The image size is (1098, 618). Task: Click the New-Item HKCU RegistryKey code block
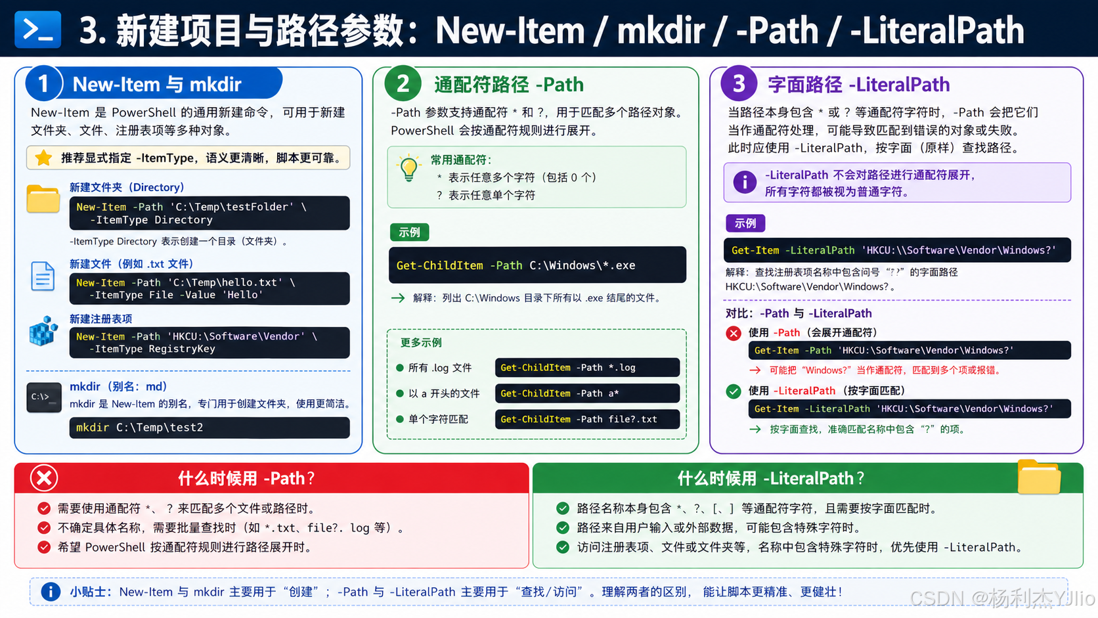pyautogui.click(x=209, y=342)
